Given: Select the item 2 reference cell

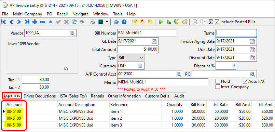Looking at the screenshot, I should click(135, 118).
